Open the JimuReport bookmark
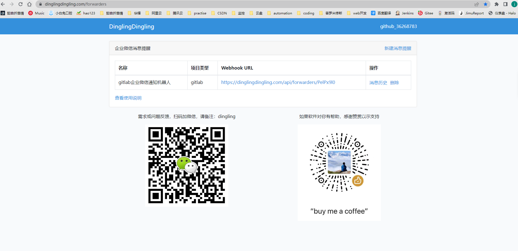The height and width of the screenshot is (251, 518). (471, 13)
